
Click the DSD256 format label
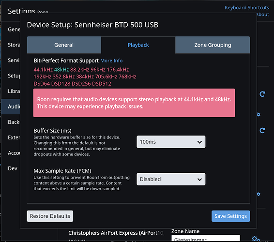(81, 84)
